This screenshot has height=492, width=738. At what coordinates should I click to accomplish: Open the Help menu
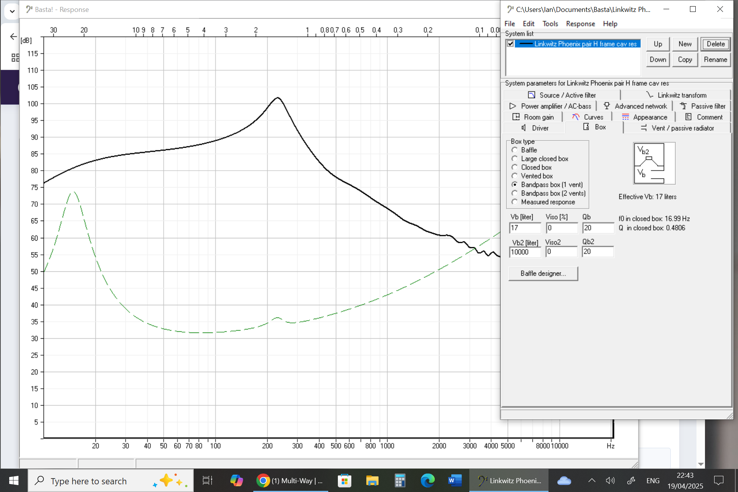pyautogui.click(x=610, y=24)
